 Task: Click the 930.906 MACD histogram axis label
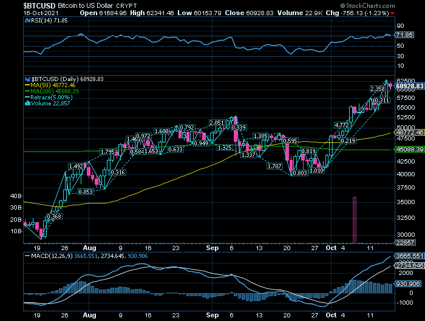[408, 283]
